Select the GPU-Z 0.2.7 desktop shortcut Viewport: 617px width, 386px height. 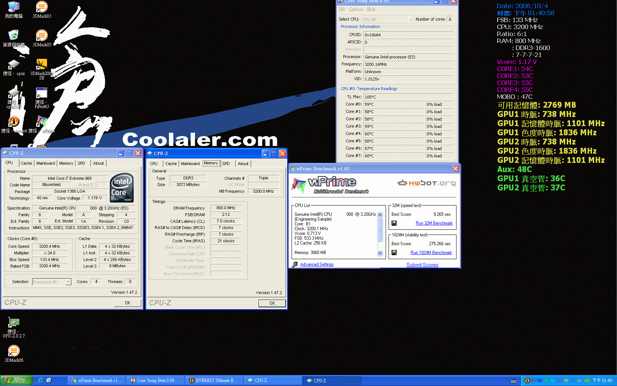14,328
